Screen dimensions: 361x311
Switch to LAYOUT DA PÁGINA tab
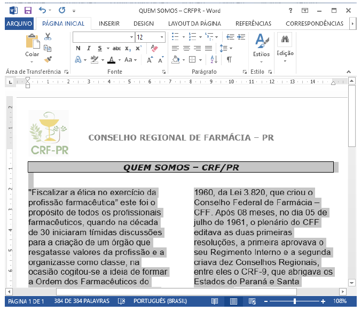(x=194, y=24)
